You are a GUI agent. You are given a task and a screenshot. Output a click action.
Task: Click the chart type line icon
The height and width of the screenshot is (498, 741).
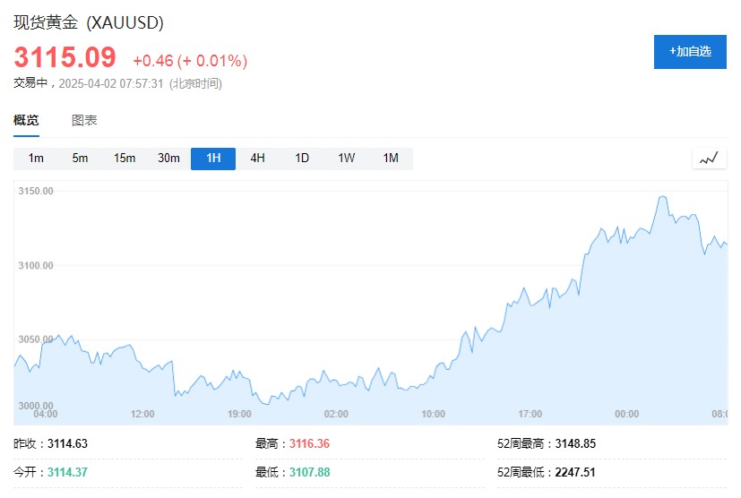(710, 159)
